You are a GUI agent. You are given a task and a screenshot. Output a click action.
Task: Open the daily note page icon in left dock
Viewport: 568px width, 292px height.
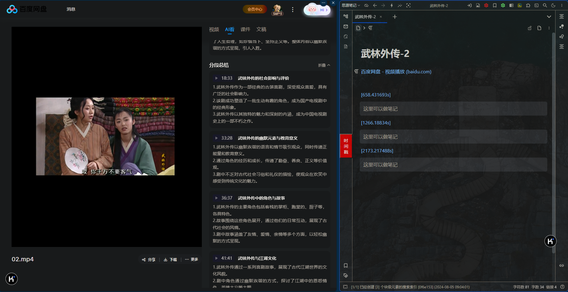(x=346, y=47)
